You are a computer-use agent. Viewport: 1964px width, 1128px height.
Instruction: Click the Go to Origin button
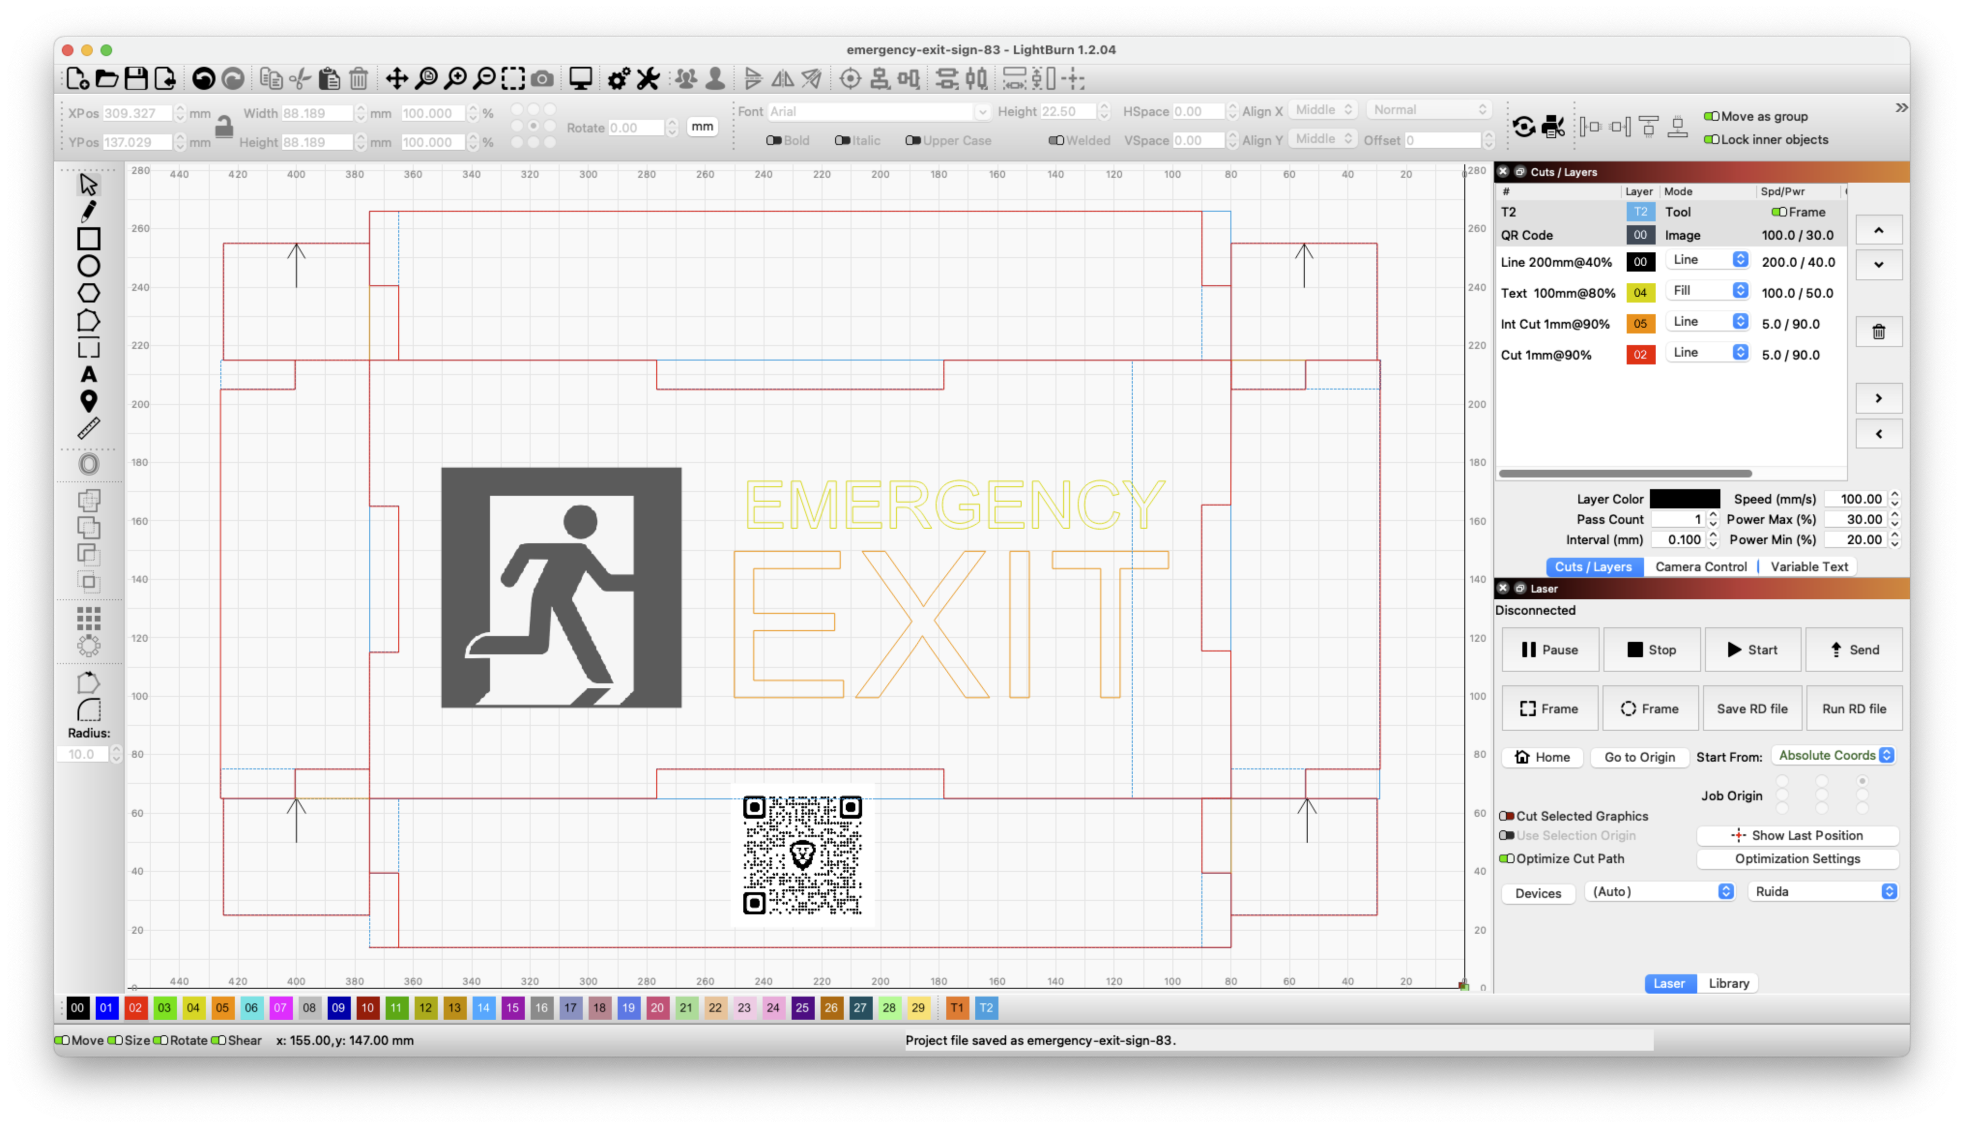click(x=1639, y=757)
